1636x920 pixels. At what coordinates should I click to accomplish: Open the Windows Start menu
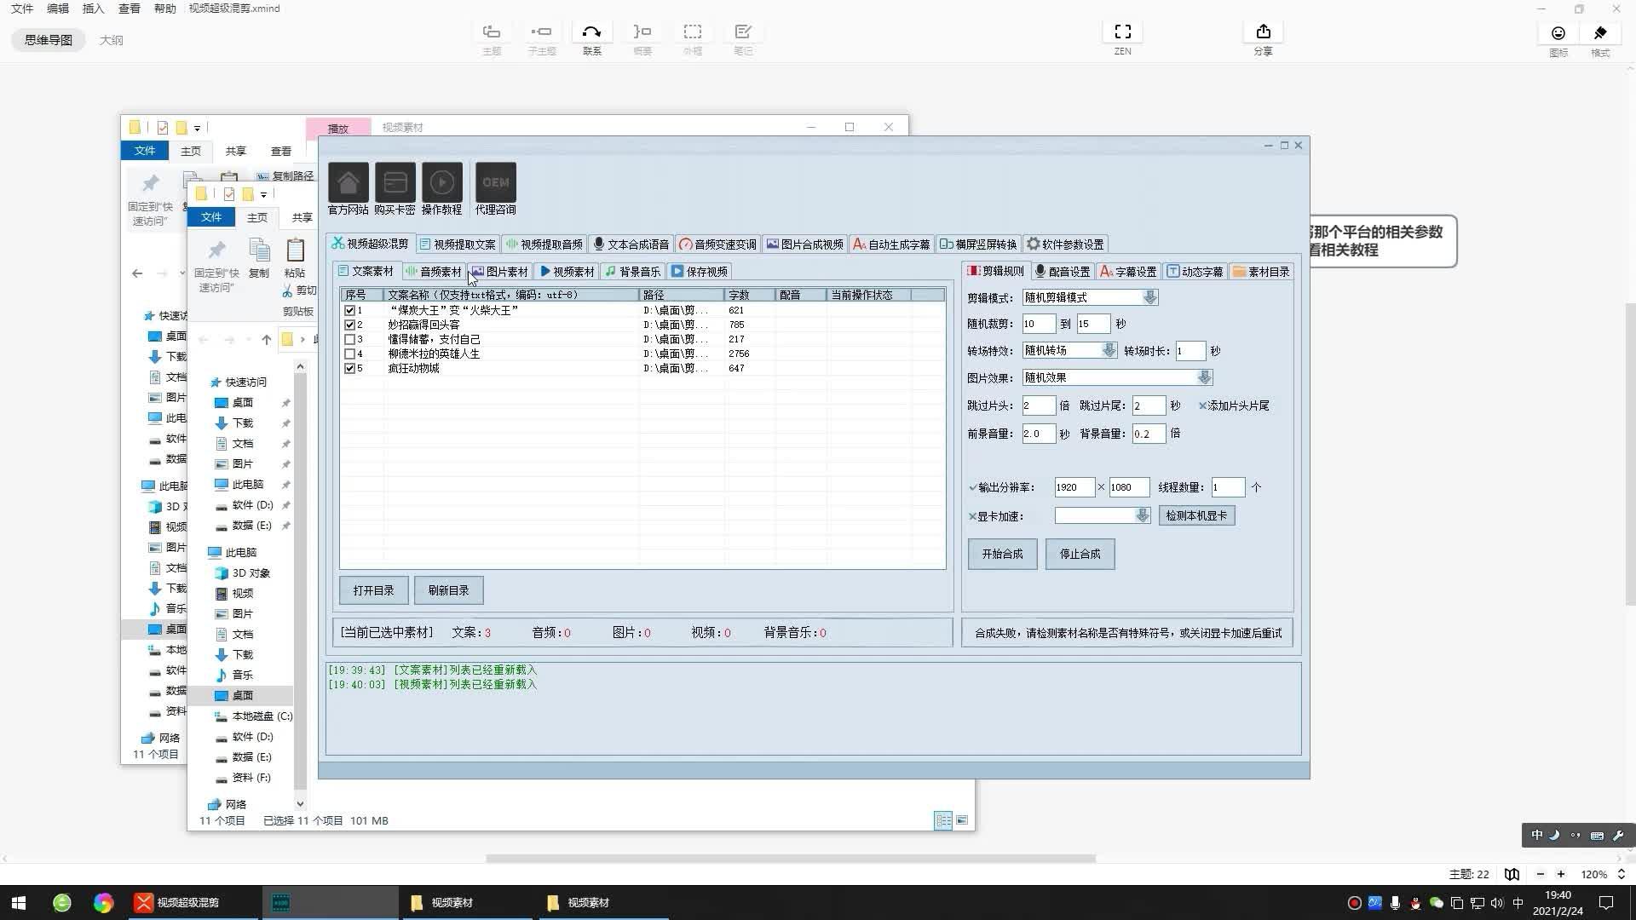19,902
